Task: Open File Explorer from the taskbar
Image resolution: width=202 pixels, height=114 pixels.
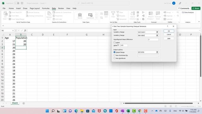Action: [x=82, y=111]
